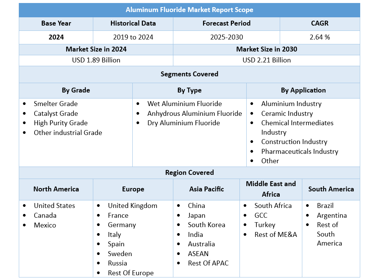Select Argentina under South America
The width and height of the screenshot is (379, 279).
coord(332,215)
